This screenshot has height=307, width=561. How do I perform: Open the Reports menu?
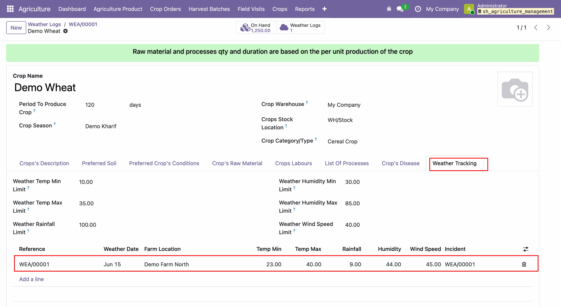pos(305,9)
